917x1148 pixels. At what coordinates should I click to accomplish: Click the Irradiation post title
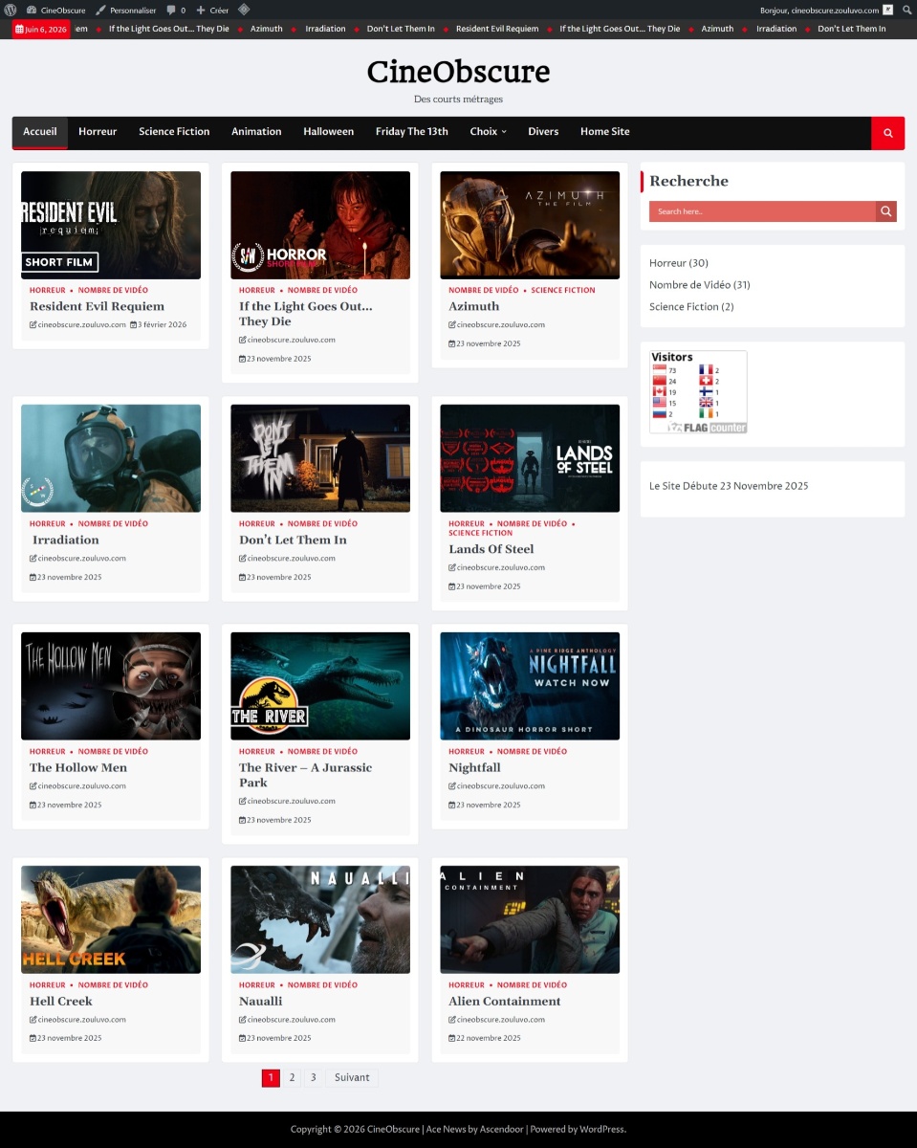click(x=66, y=541)
